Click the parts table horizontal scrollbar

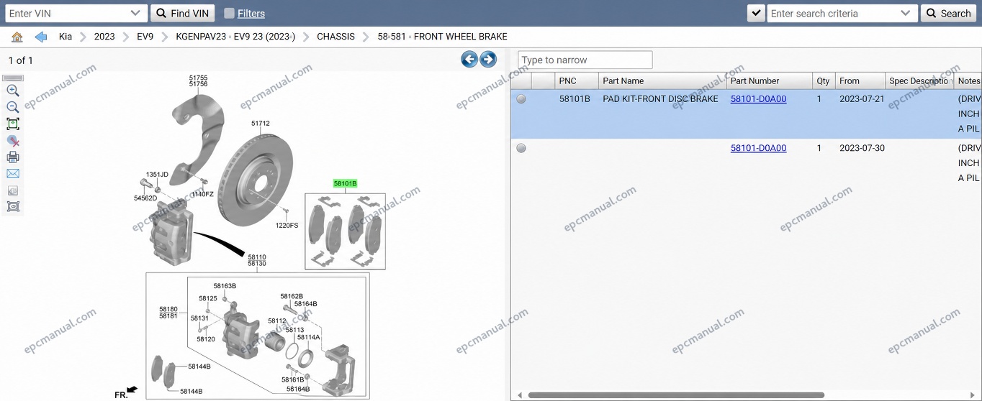pos(676,395)
